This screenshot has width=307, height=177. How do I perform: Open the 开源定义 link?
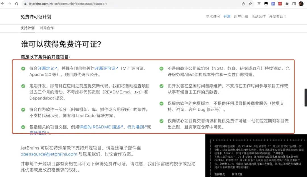47,68
